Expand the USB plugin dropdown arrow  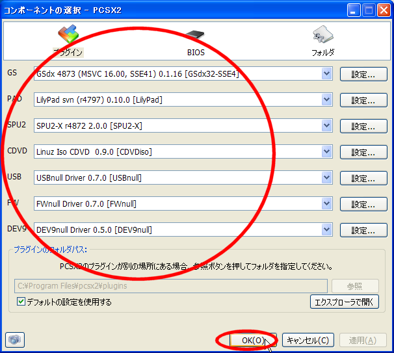point(326,177)
